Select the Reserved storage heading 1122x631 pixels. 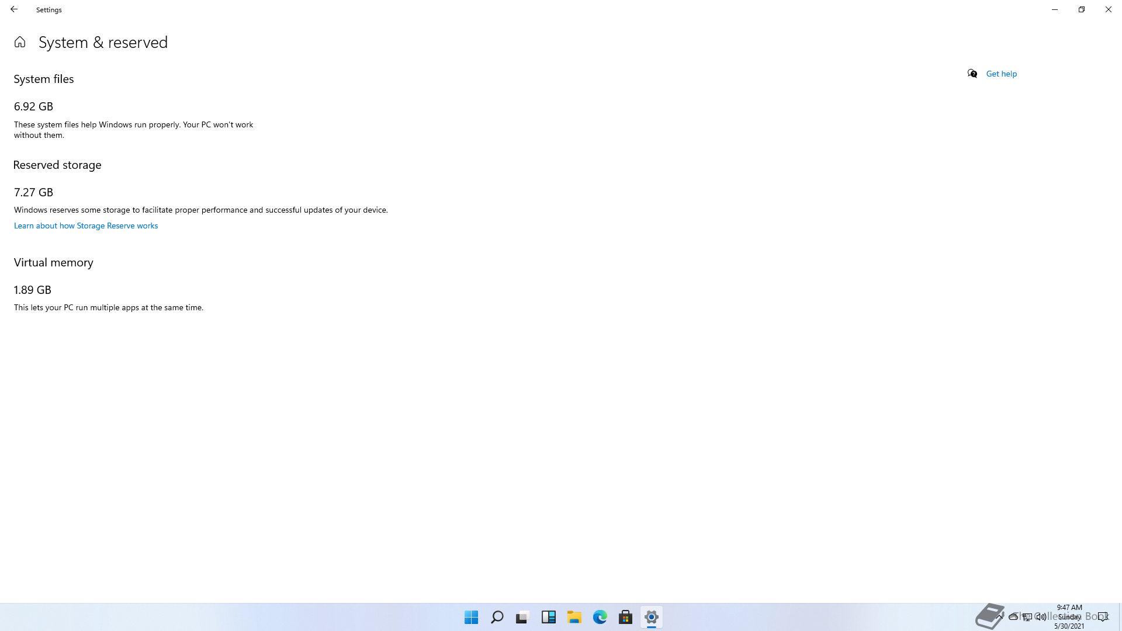pyautogui.click(x=57, y=165)
